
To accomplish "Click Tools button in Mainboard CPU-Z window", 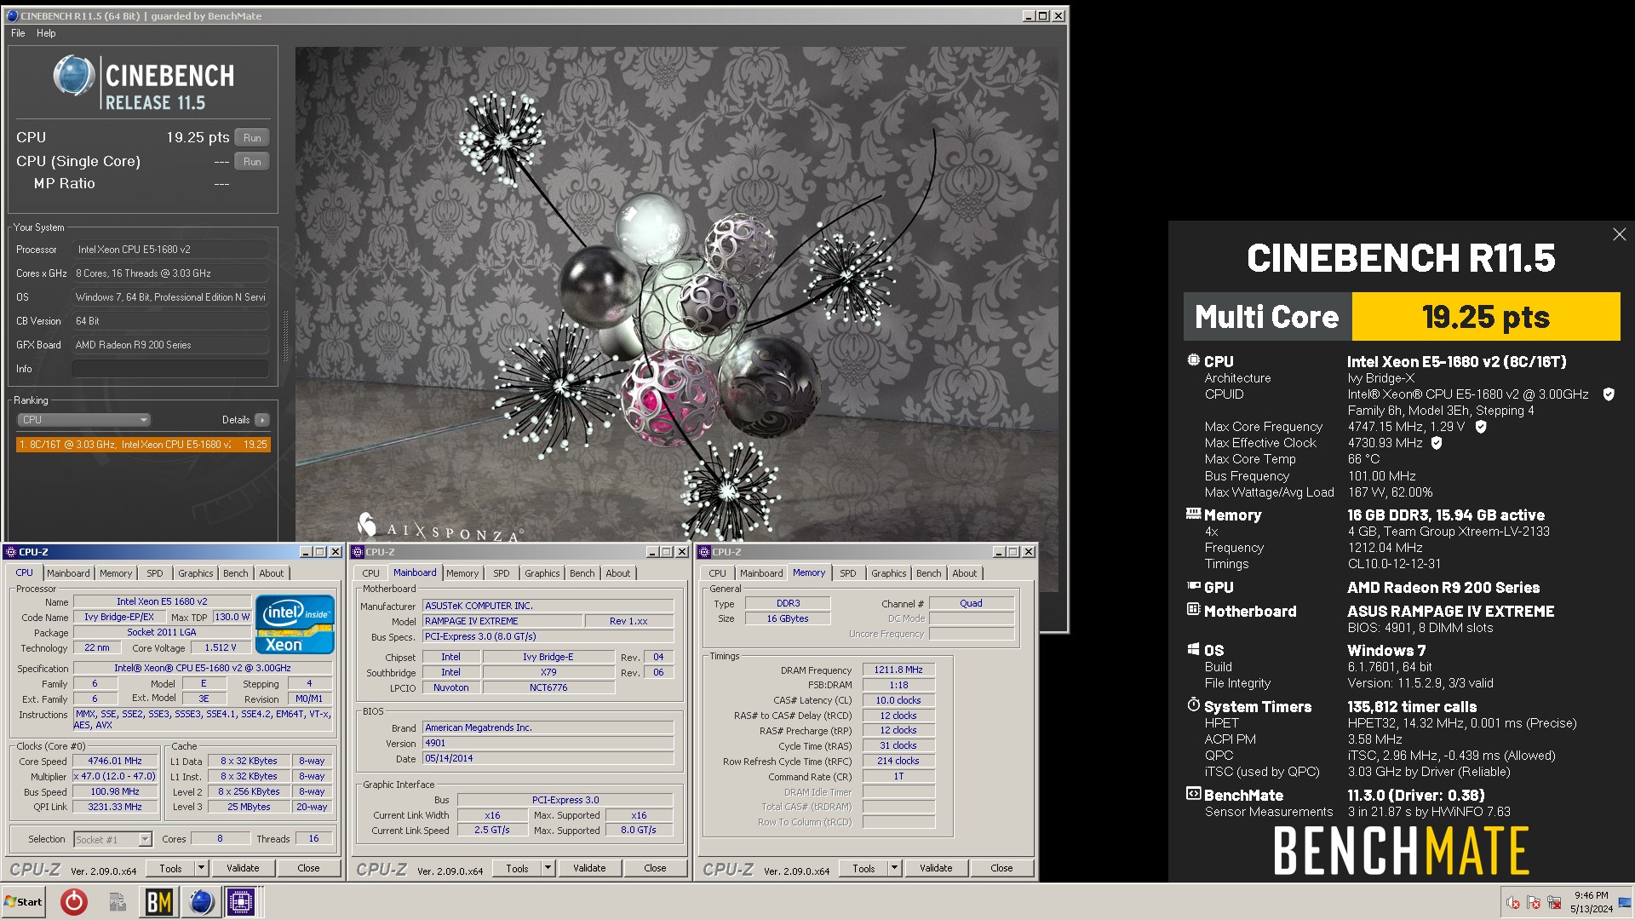I will pyautogui.click(x=517, y=868).
